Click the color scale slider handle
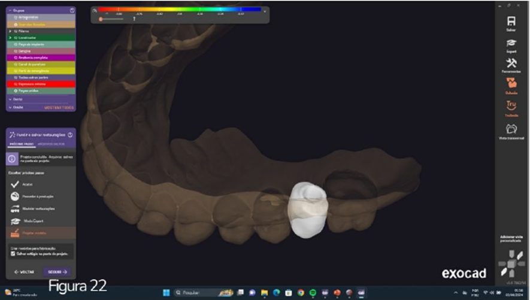The width and height of the screenshot is (530, 300). [101, 19]
